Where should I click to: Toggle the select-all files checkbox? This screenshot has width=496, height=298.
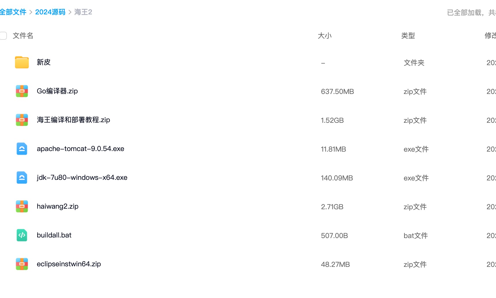point(3,36)
